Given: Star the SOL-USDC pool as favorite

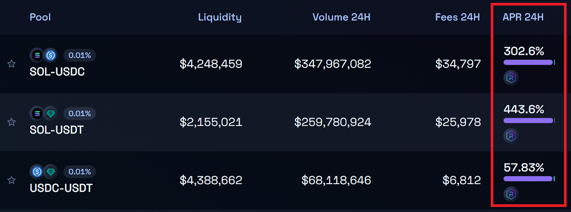Looking at the screenshot, I should click(x=11, y=64).
